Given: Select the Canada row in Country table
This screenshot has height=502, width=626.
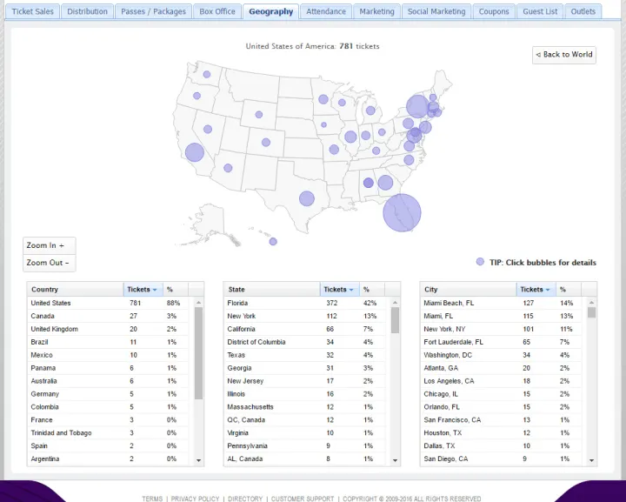Looking at the screenshot, I should point(108,316).
